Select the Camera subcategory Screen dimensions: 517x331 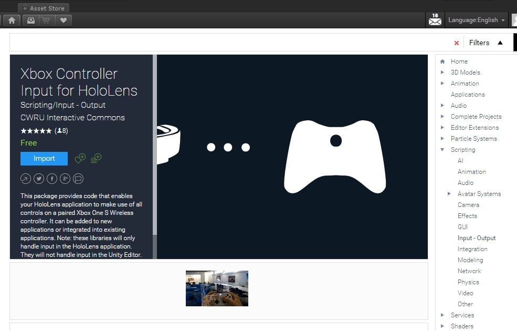click(468, 205)
